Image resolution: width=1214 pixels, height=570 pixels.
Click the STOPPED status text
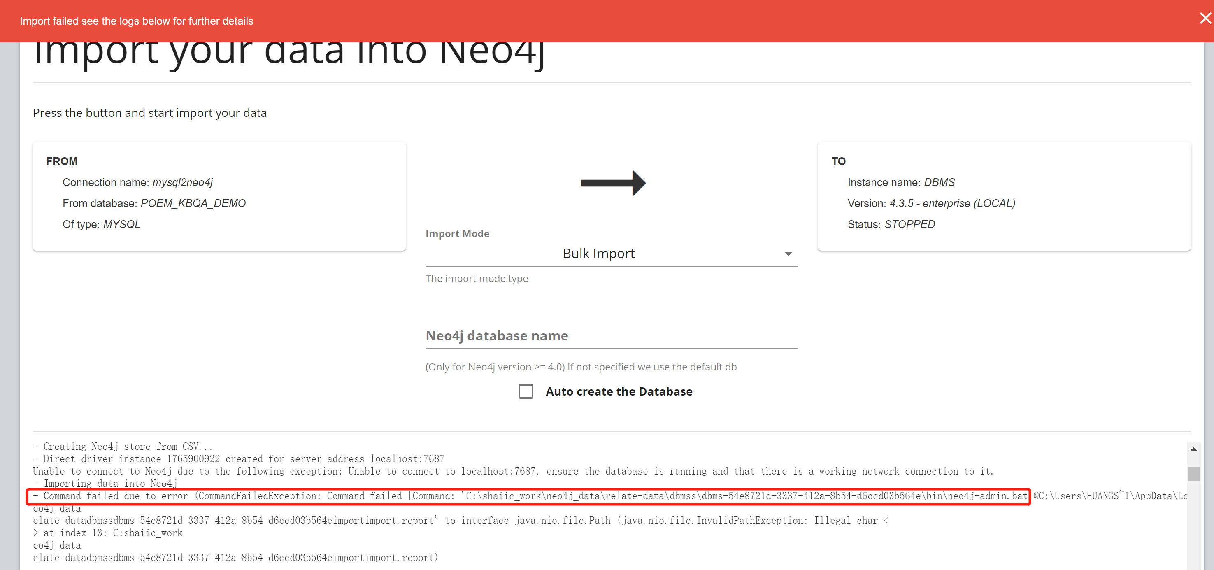909,224
